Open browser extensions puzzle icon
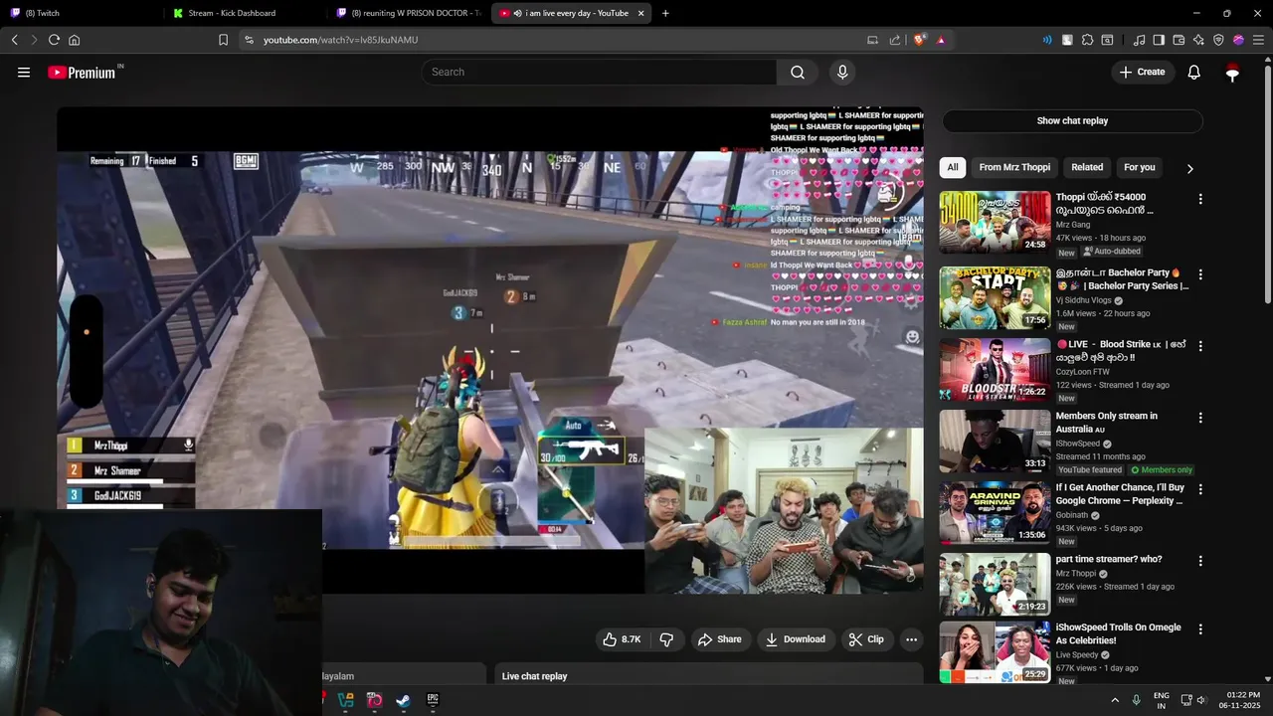 (1087, 40)
